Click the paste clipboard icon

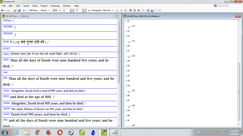click(x=125, y=10)
